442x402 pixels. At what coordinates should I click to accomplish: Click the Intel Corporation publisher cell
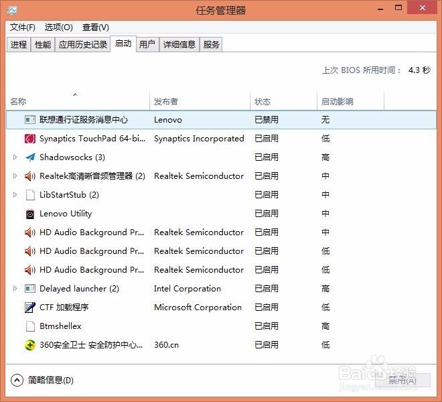click(x=188, y=289)
